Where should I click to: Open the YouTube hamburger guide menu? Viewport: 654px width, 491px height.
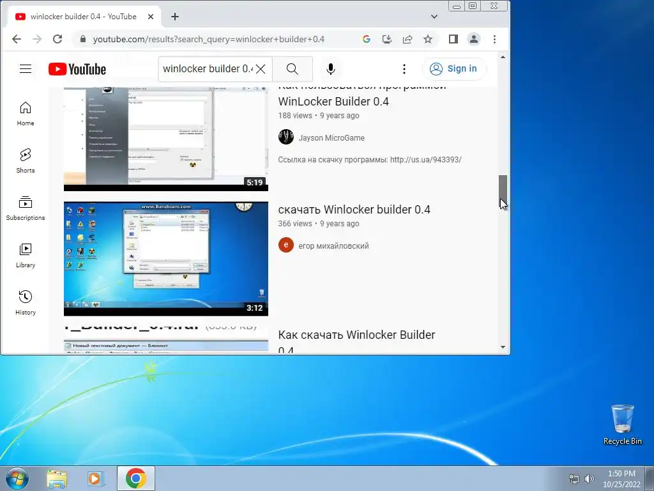pos(26,69)
